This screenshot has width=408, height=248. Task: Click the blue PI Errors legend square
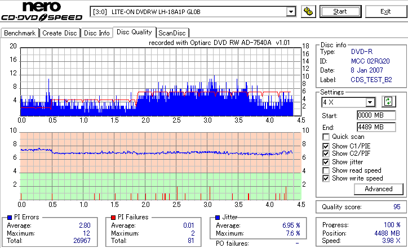[x=10, y=218]
